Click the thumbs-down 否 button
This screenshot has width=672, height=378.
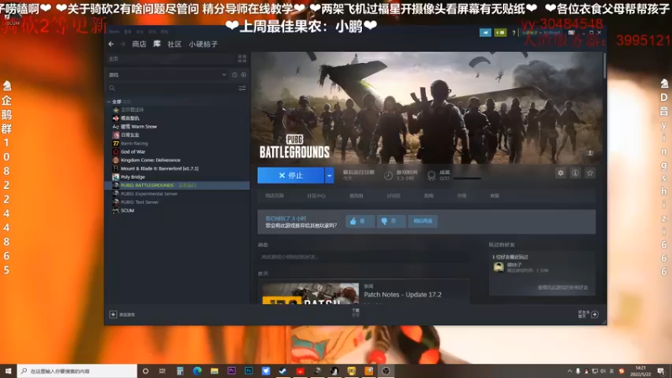pos(391,221)
